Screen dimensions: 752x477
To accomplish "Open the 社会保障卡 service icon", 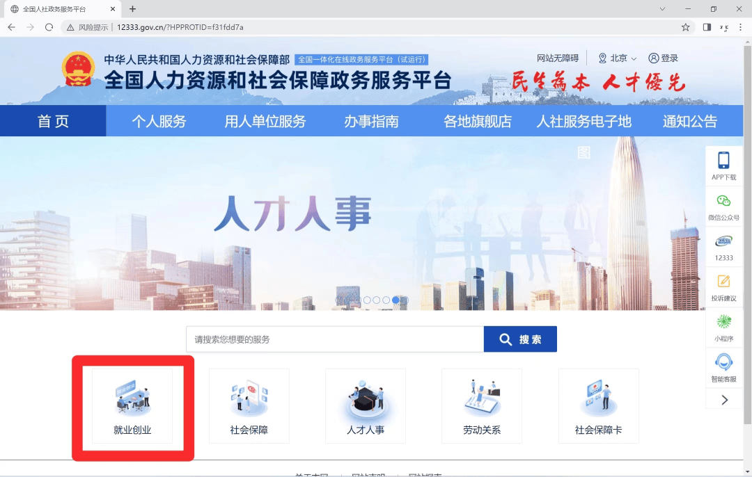I will [597, 407].
